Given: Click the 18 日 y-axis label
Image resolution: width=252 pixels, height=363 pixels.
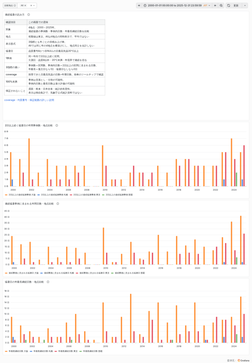Looking at the screenshot, I should 7,291.
